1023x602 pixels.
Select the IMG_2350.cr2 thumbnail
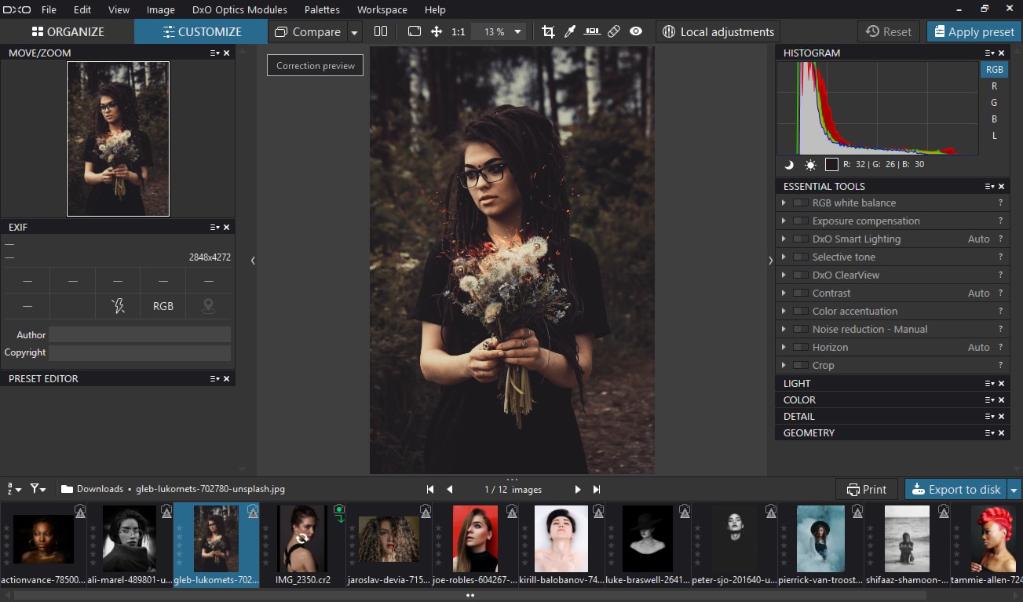point(302,538)
